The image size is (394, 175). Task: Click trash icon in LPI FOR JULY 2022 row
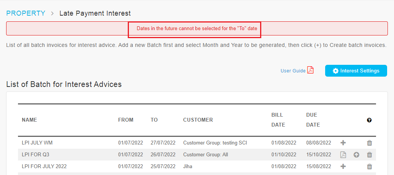click(x=370, y=166)
